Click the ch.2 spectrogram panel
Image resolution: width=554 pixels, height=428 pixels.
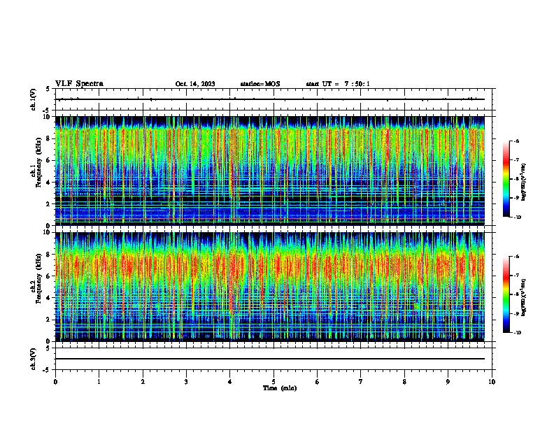(x=270, y=287)
